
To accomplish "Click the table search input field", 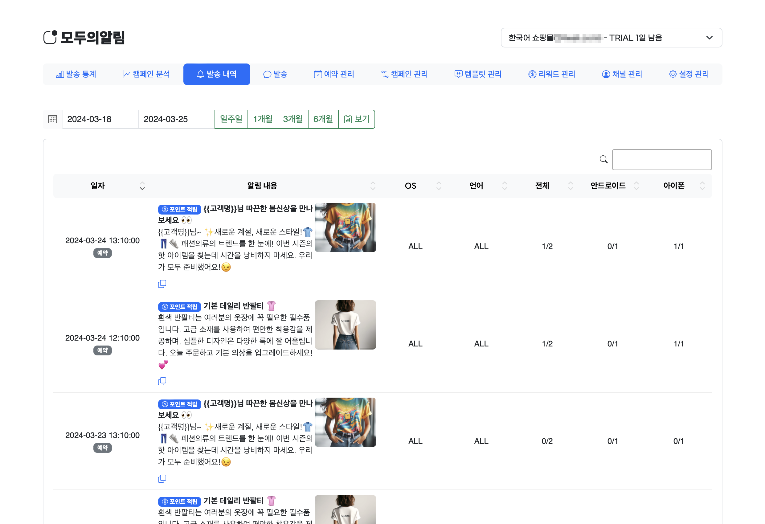I will pyautogui.click(x=662, y=160).
